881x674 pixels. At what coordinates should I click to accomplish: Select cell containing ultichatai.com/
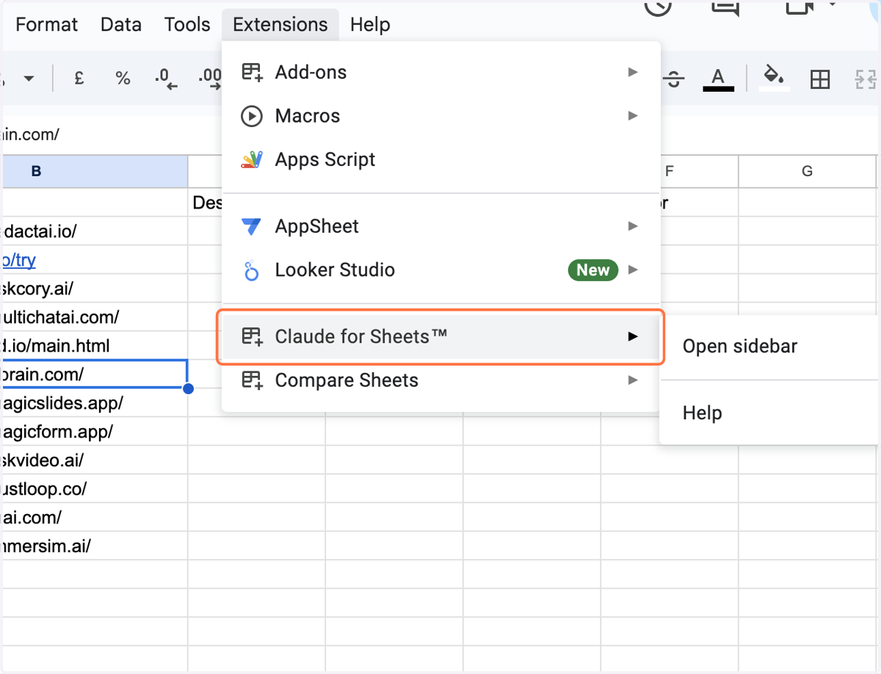tap(95, 317)
